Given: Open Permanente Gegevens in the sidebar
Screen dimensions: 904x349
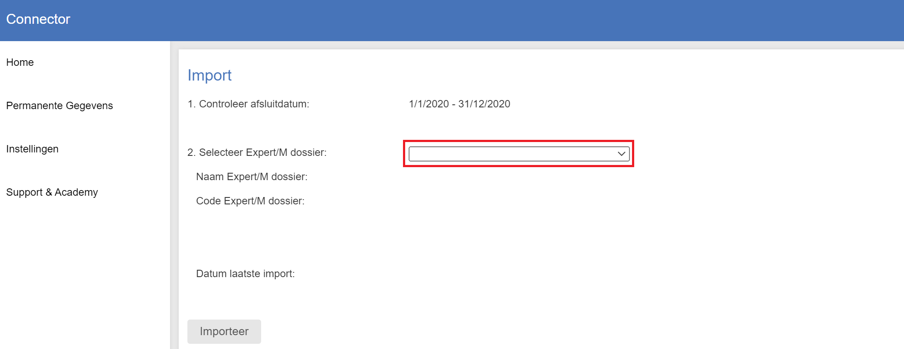Looking at the screenshot, I should point(59,106).
